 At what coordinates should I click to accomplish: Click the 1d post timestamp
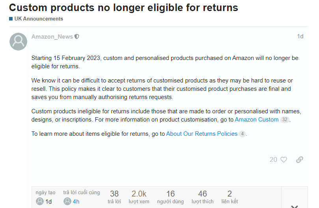[x=300, y=37]
